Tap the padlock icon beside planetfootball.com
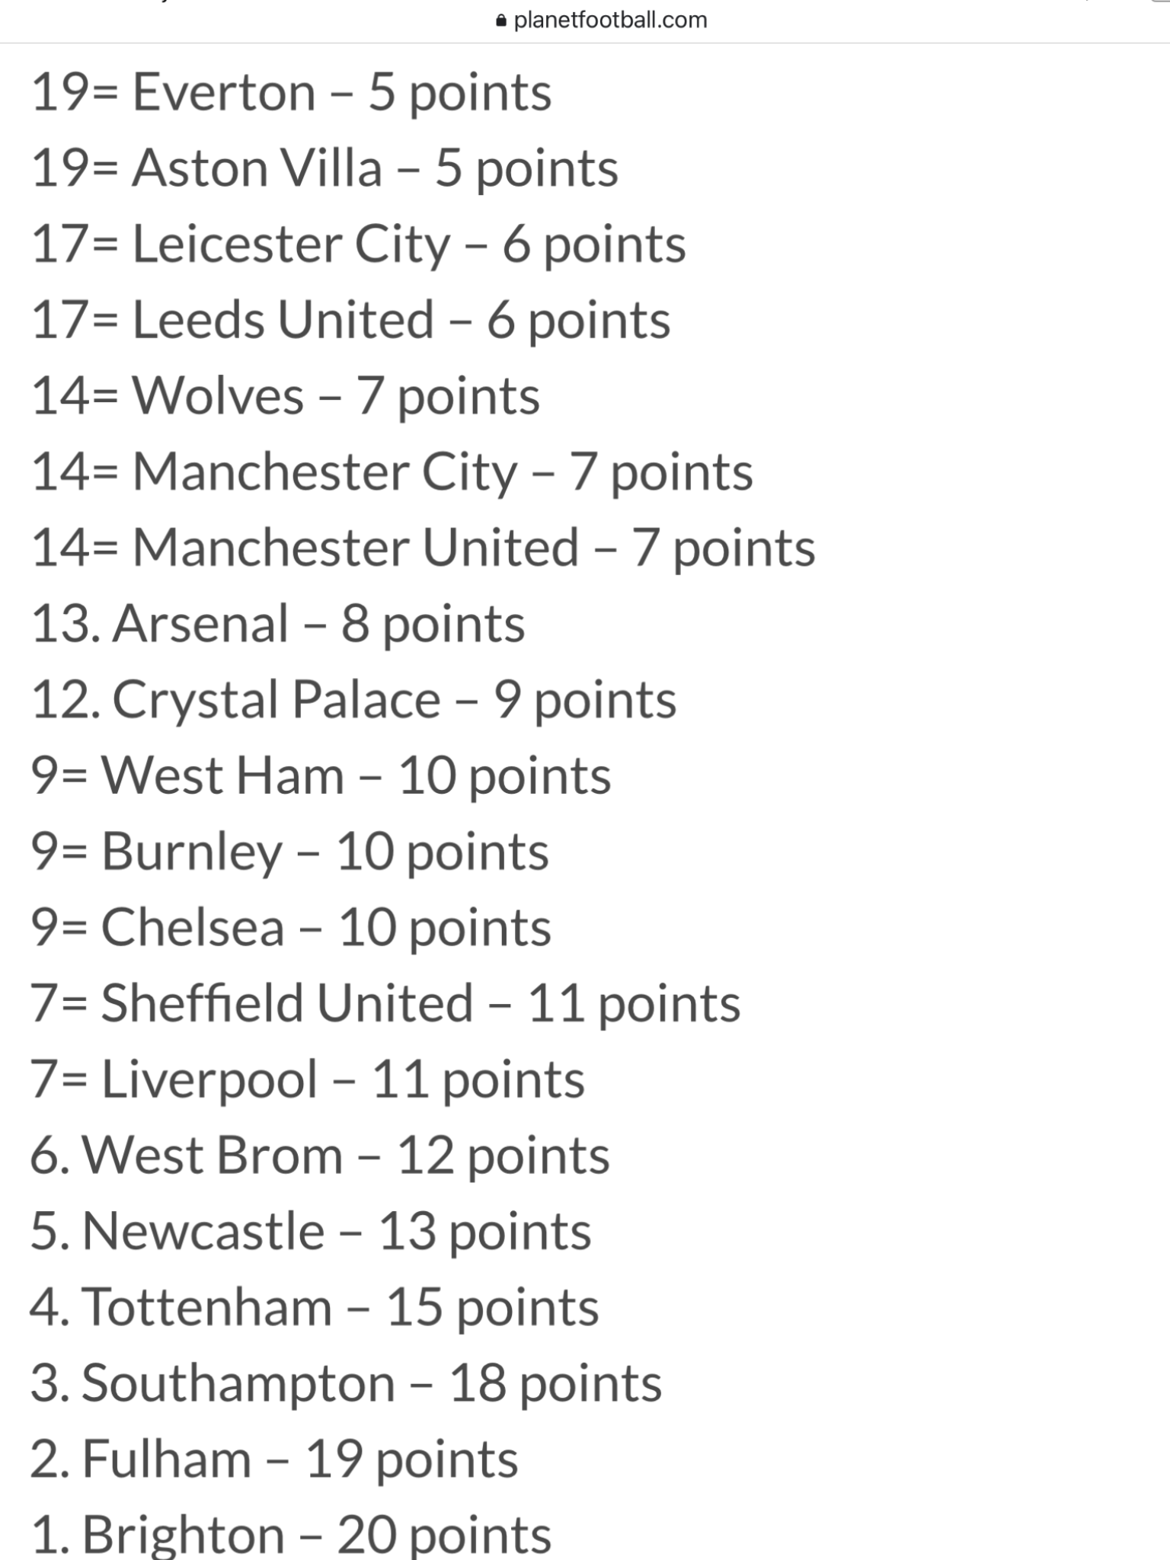Viewport: 1170px width, 1560px height. tap(500, 21)
